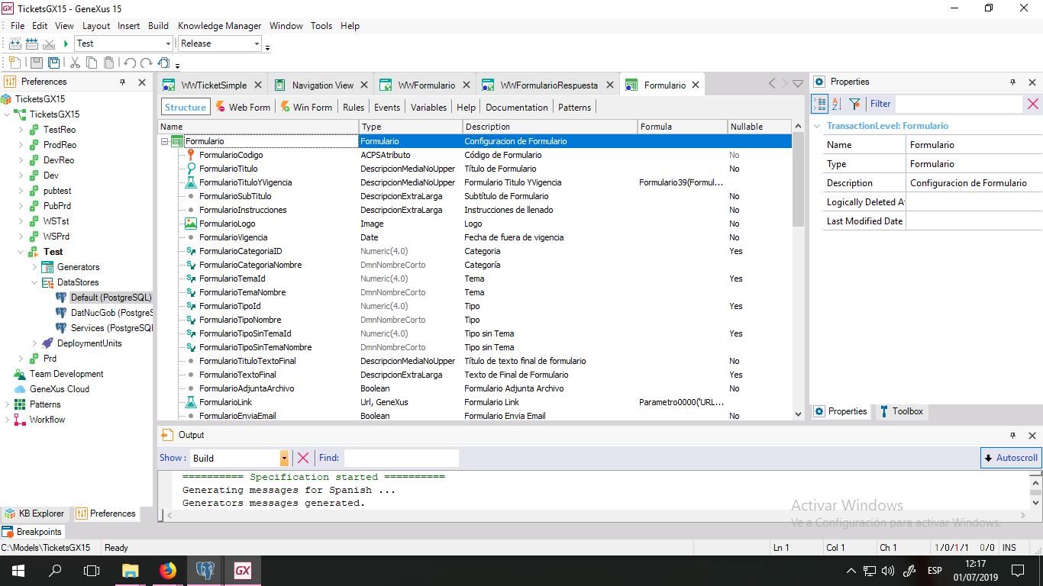The image size is (1043, 586).
Task: Switch to Toolbox panel tab
Action: pos(901,411)
